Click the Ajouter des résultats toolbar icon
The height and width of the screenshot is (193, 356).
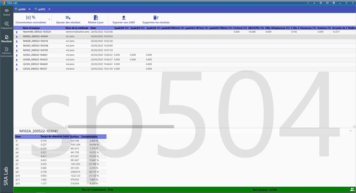(x=68, y=17)
